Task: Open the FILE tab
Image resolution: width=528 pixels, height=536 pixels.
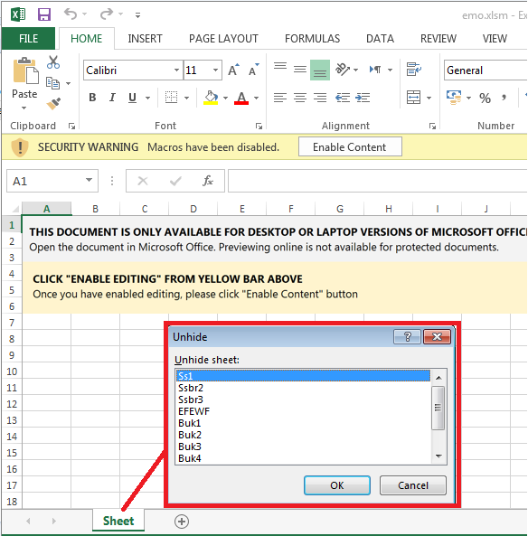Action: (28, 39)
